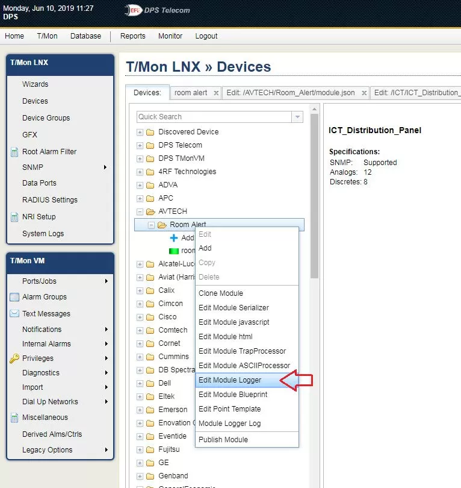
Task: Choose Publish Module in context menu
Action: point(223,440)
